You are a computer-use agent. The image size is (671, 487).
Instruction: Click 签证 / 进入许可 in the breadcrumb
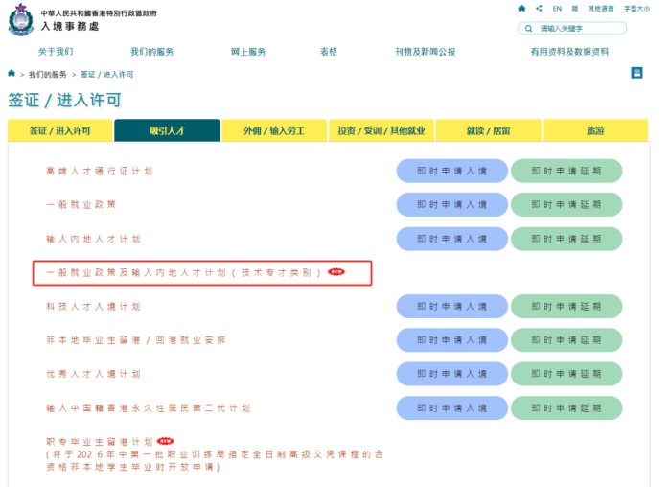tap(107, 75)
